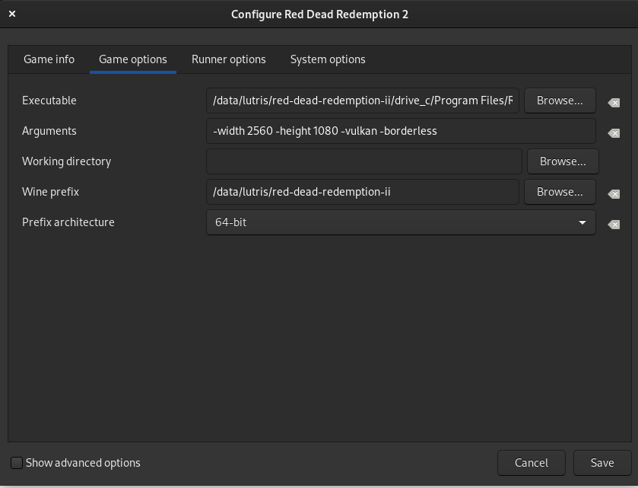The height and width of the screenshot is (488, 638).
Task: Click the Working directory label
Action: coord(66,161)
